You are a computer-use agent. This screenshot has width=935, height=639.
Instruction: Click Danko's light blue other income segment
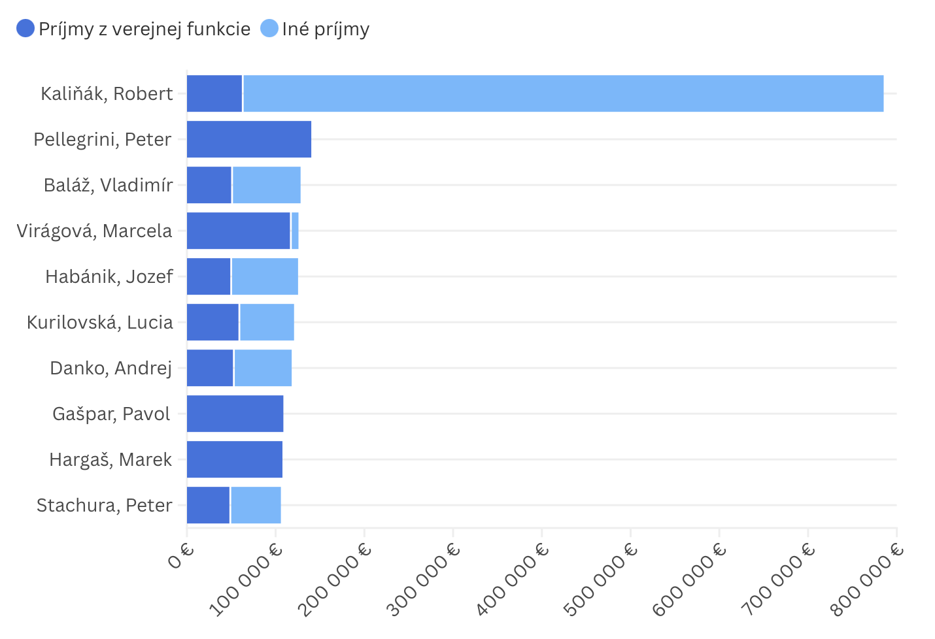[x=262, y=368]
